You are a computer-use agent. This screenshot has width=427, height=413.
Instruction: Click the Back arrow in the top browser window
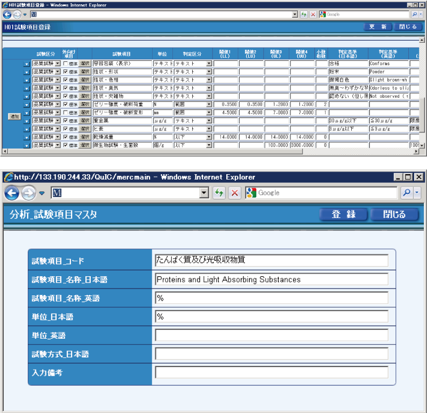coord(7,14)
